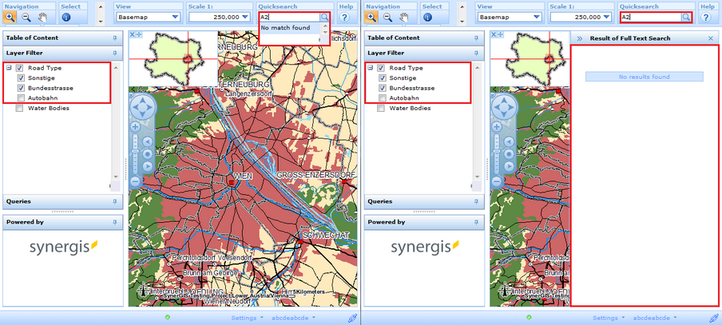Collapse Road Type tree node, left screenshot
The width and height of the screenshot is (722, 325).
[x=9, y=68]
